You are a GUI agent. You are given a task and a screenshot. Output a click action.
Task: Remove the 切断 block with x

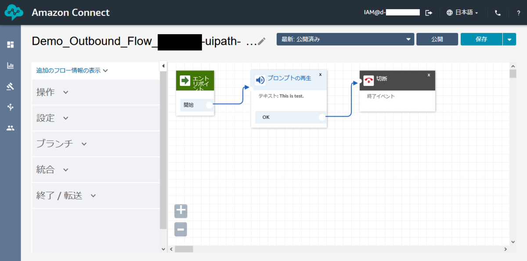click(x=429, y=75)
